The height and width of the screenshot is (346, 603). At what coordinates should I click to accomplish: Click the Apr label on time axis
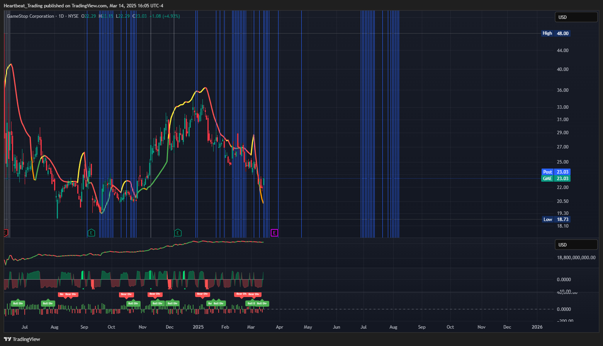pos(280,327)
